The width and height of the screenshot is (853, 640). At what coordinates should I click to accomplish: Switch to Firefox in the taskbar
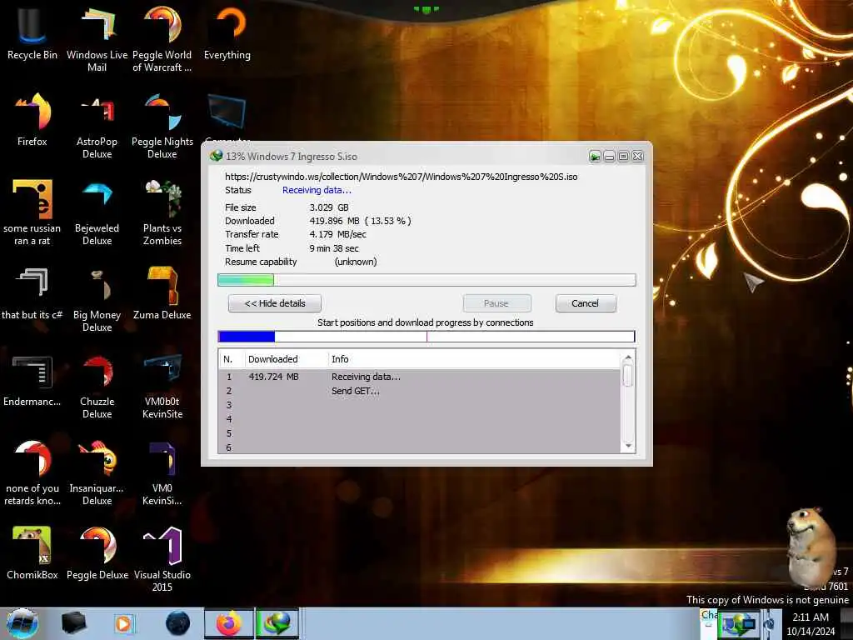229,623
